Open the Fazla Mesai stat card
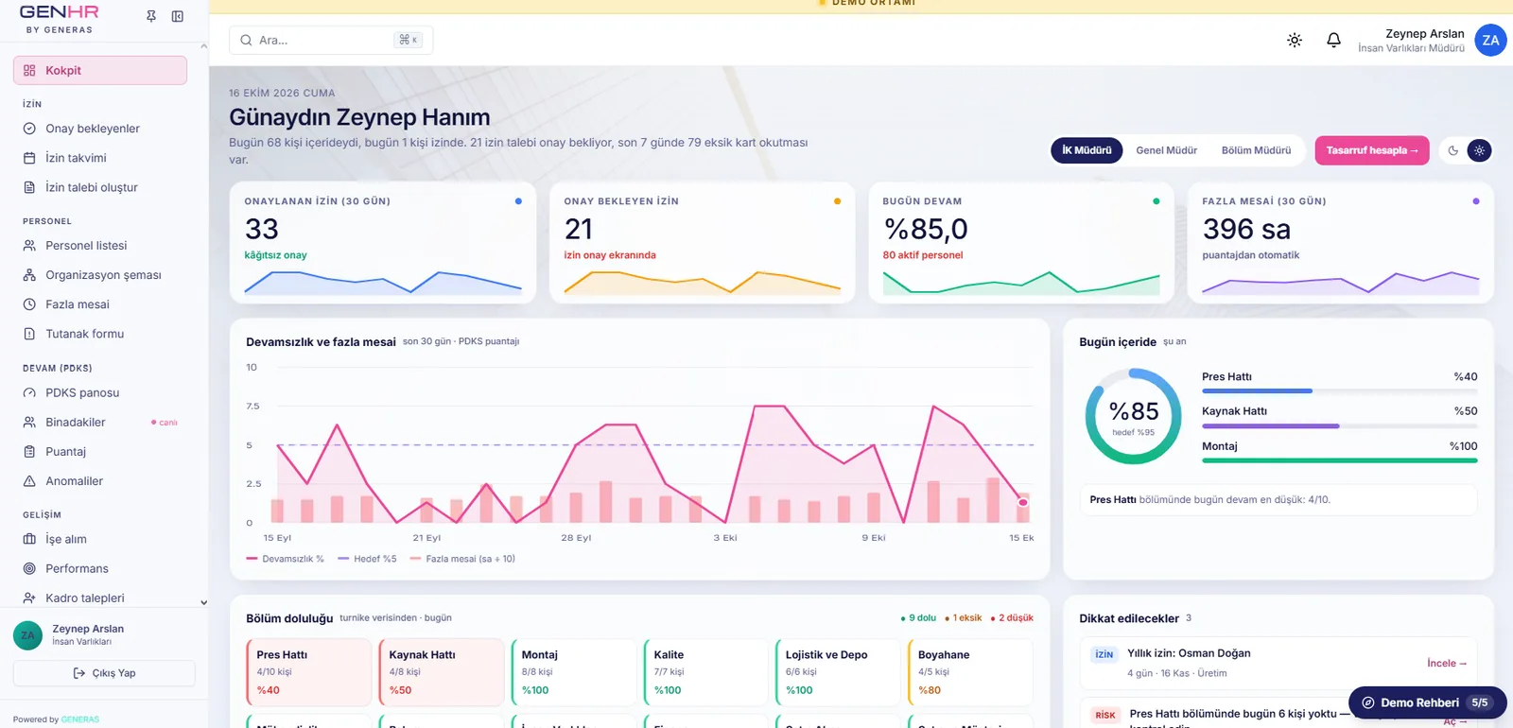This screenshot has height=728, width=1513. [1341, 243]
